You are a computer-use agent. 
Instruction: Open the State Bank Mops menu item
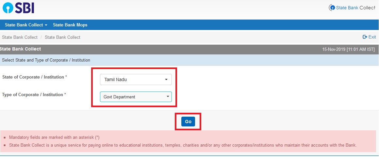pyautogui.click(x=70, y=25)
